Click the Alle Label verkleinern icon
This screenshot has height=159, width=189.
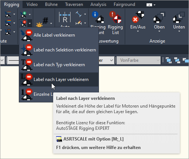click(x=27, y=35)
